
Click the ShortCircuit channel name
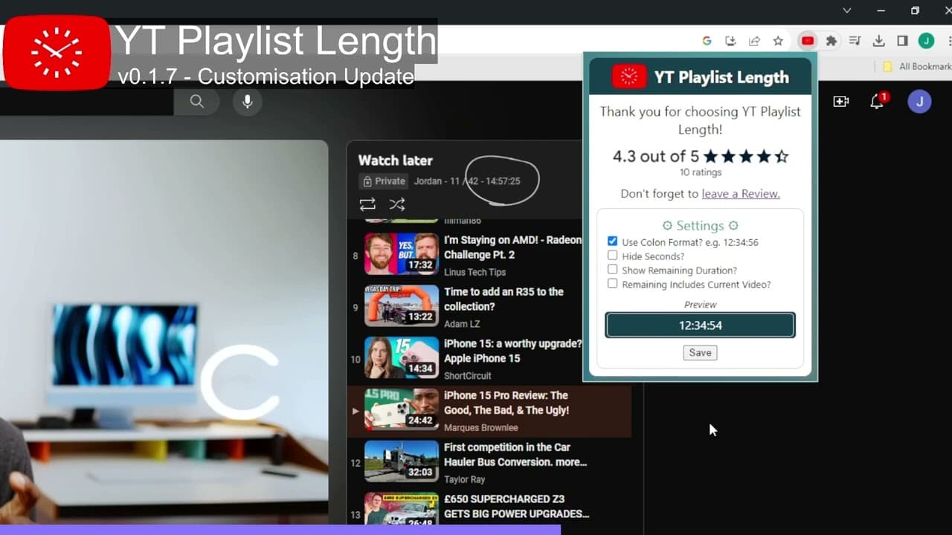468,376
